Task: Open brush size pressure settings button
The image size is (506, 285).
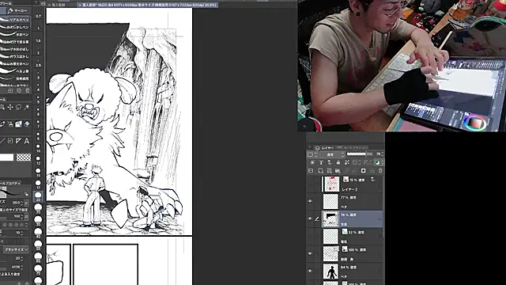Action: pyautogui.click(x=26, y=203)
